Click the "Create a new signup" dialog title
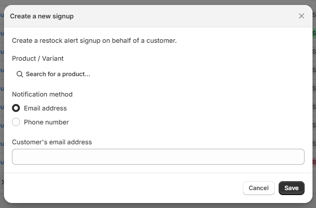316x208 pixels. pyautogui.click(x=42, y=16)
